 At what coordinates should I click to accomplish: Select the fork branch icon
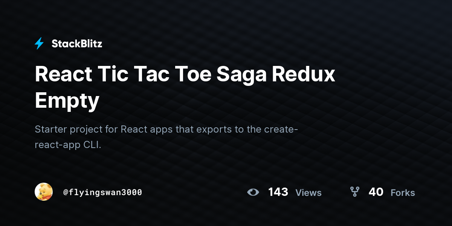coord(354,192)
